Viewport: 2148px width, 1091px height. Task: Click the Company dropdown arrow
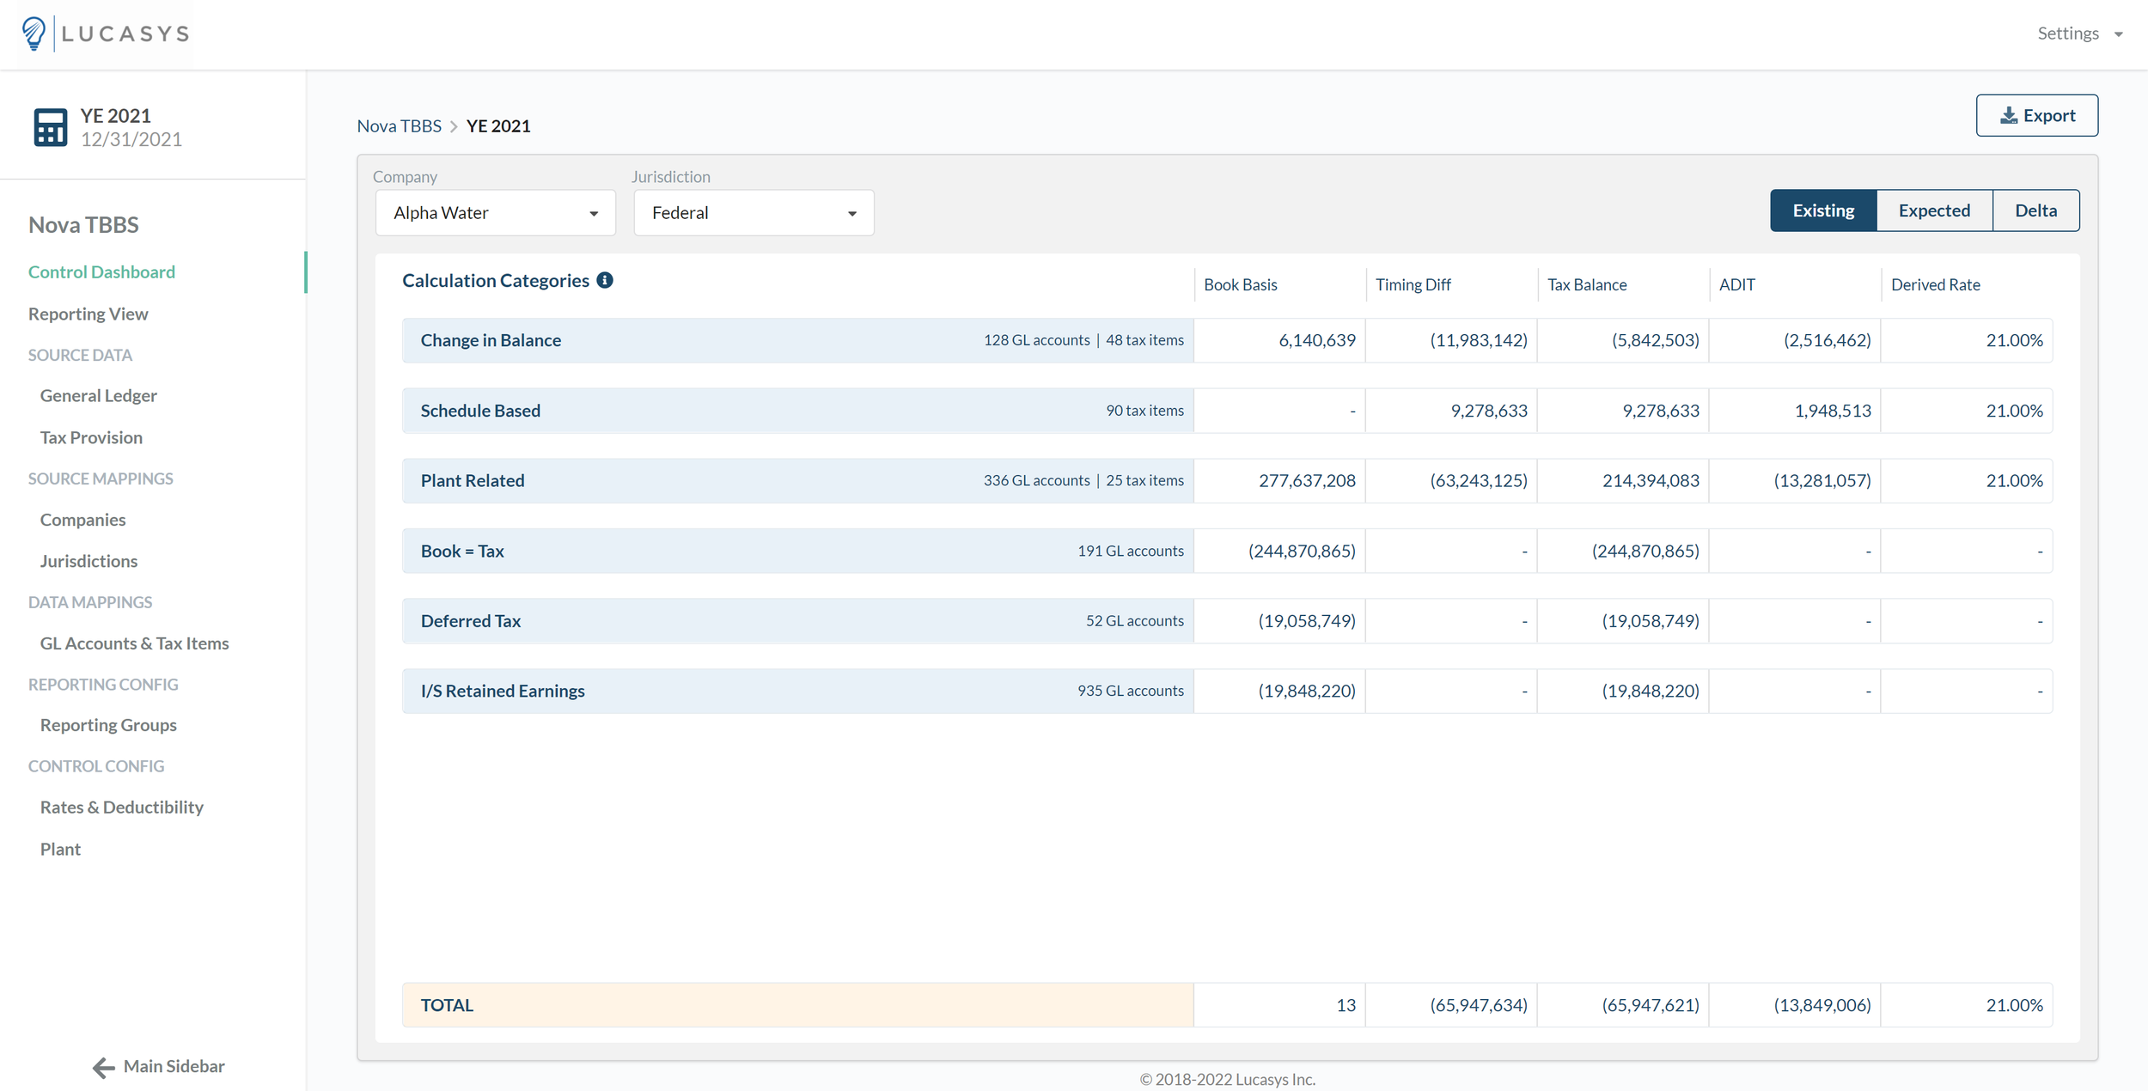point(595,213)
